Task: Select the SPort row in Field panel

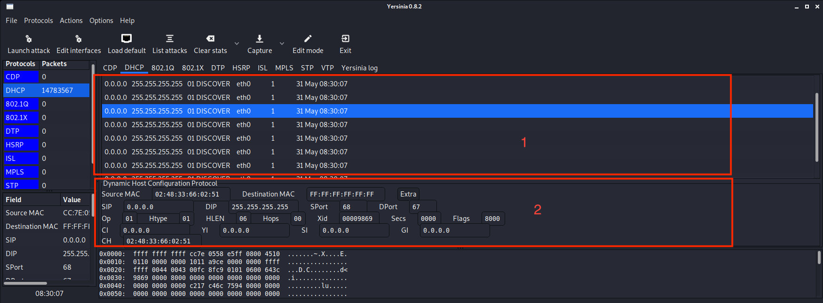Action: coord(46,267)
